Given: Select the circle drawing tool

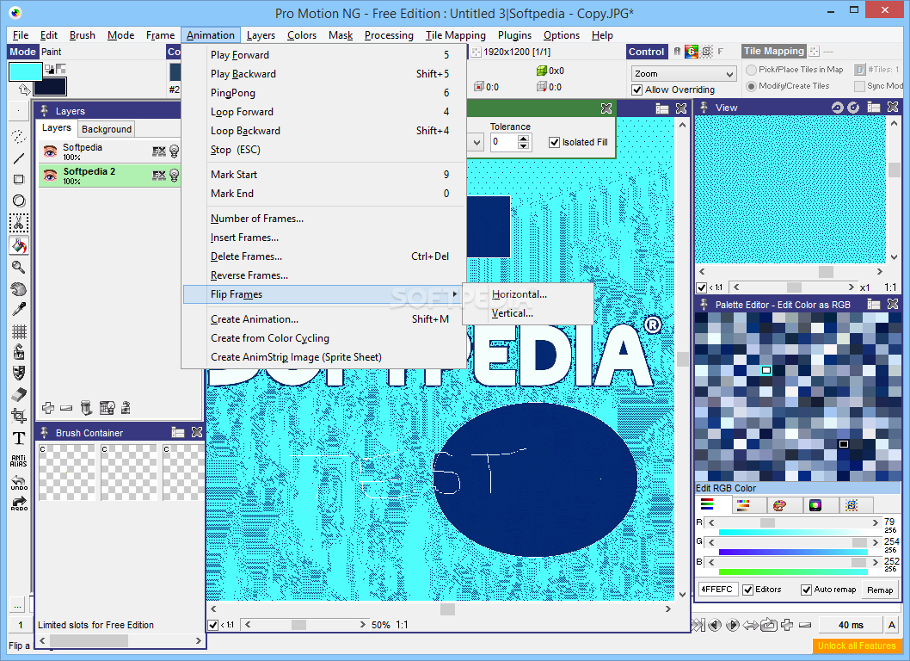Looking at the screenshot, I should tap(19, 201).
